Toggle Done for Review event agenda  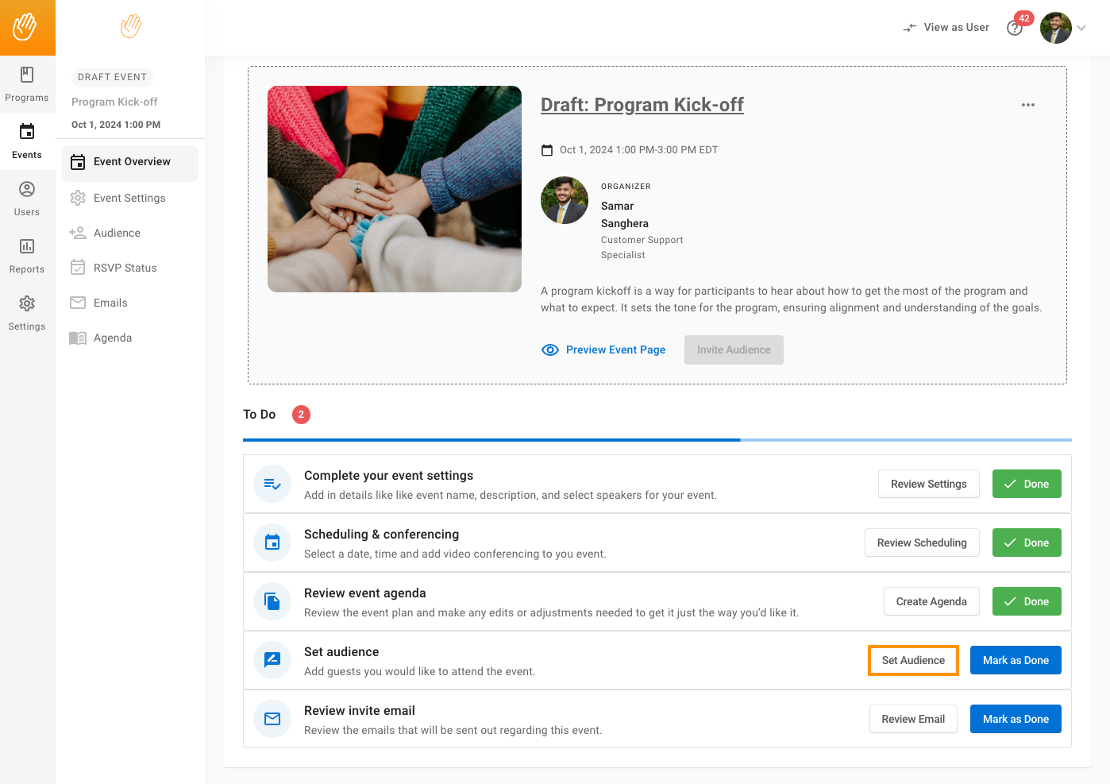tap(1027, 601)
